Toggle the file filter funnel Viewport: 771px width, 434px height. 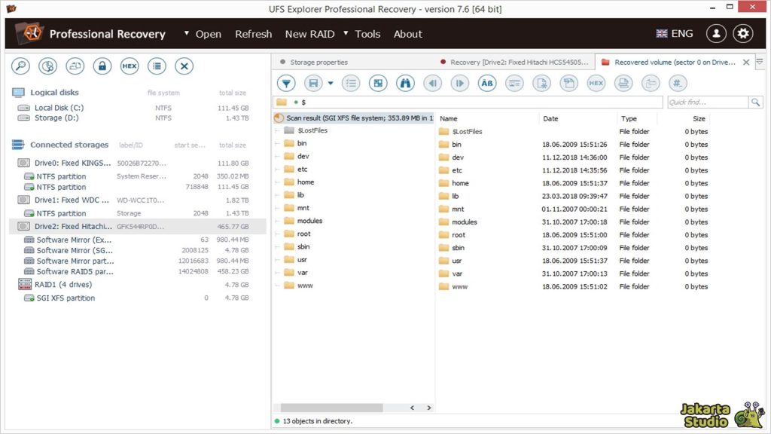point(286,83)
